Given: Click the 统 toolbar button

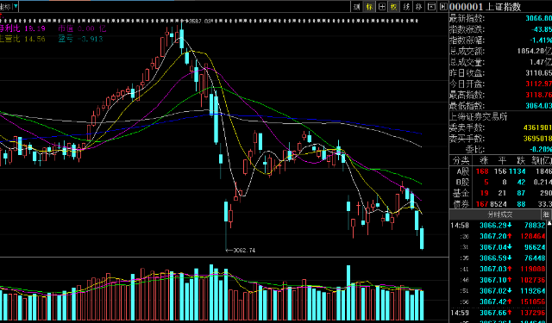Looking at the screenshot, I should coord(406,6).
